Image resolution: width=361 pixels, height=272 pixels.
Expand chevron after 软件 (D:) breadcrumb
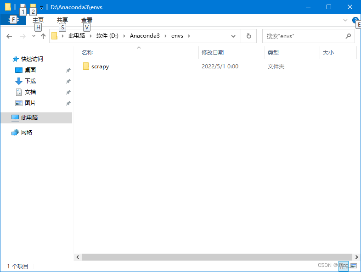pos(124,36)
